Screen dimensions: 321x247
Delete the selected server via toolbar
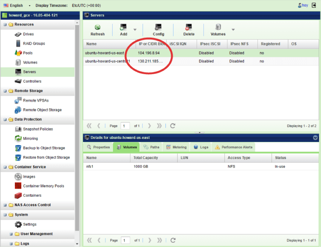point(189,27)
